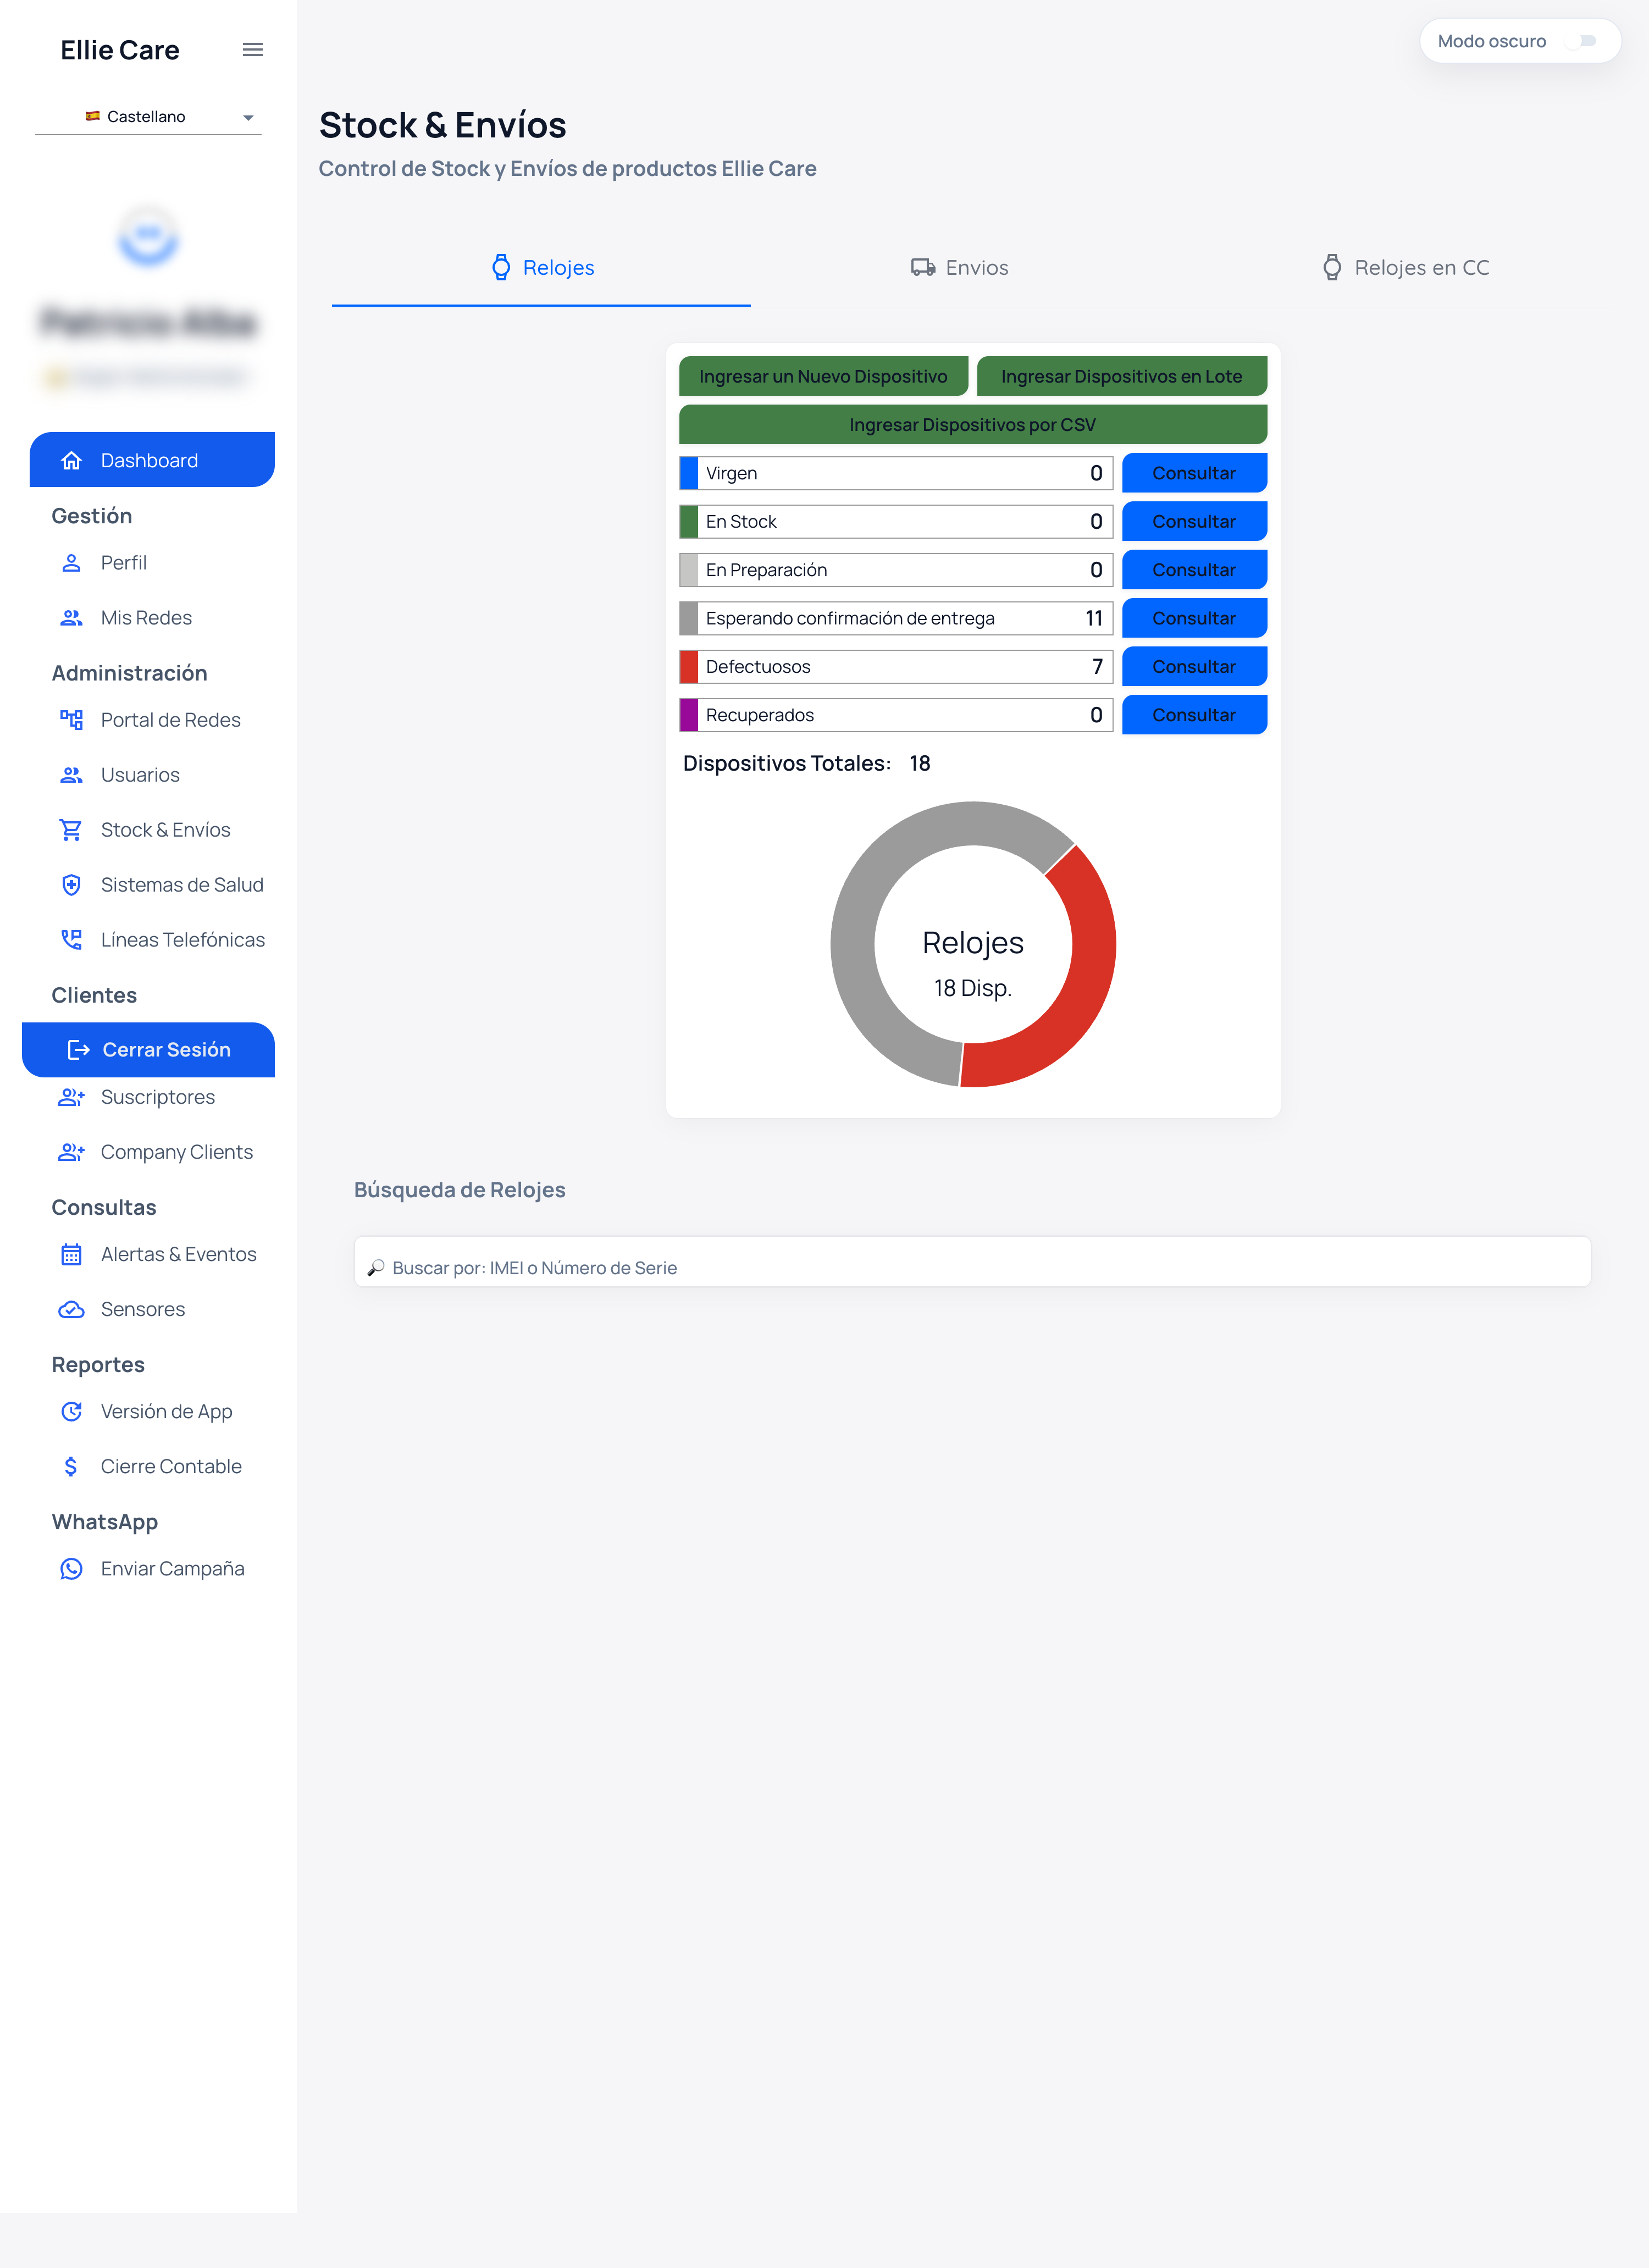This screenshot has height=2268, width=1649.
Task: Click the logout arrow icon in Cerrar Sesión
Action: [x=78, y=1049]
